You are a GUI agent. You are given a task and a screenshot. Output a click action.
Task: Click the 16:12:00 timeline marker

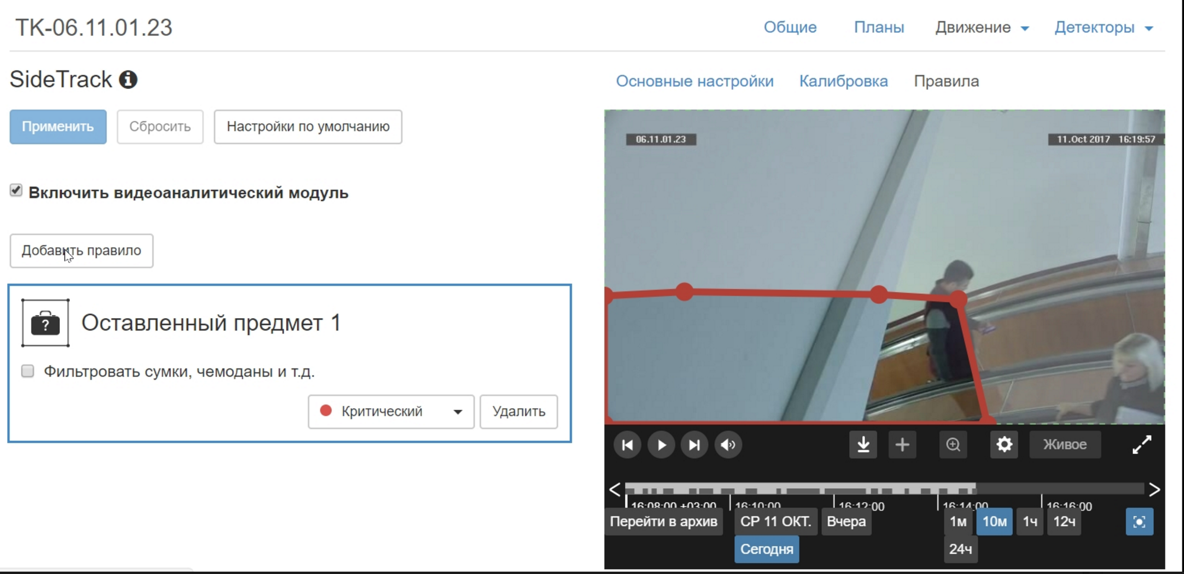[861, 506]
